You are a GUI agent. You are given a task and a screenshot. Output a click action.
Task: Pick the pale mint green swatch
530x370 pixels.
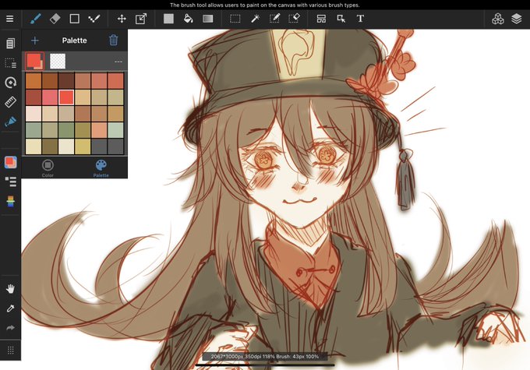click(x=115, y=130)
